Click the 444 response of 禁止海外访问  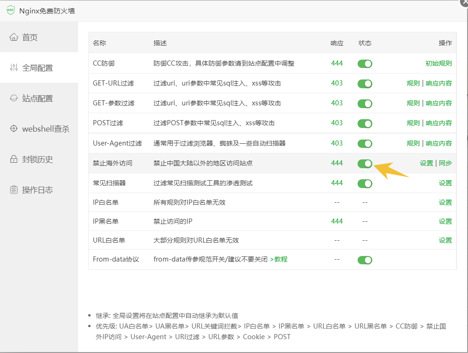tap(337, 163)
